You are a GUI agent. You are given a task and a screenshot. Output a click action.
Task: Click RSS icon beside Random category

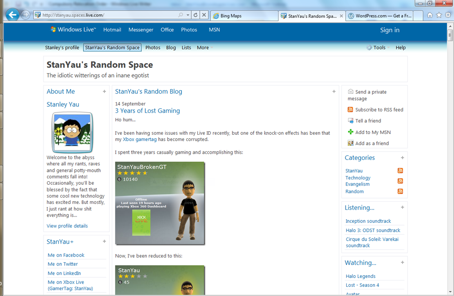[400, 191]
